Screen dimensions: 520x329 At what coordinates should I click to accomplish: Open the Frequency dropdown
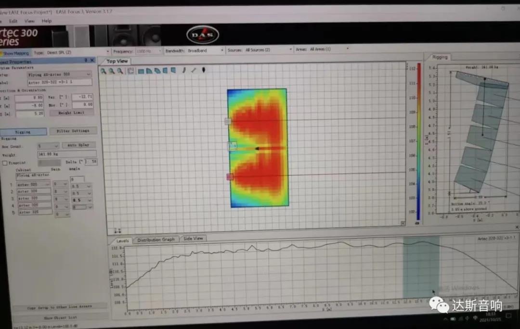pyautogui.click(x=159, y=51)
